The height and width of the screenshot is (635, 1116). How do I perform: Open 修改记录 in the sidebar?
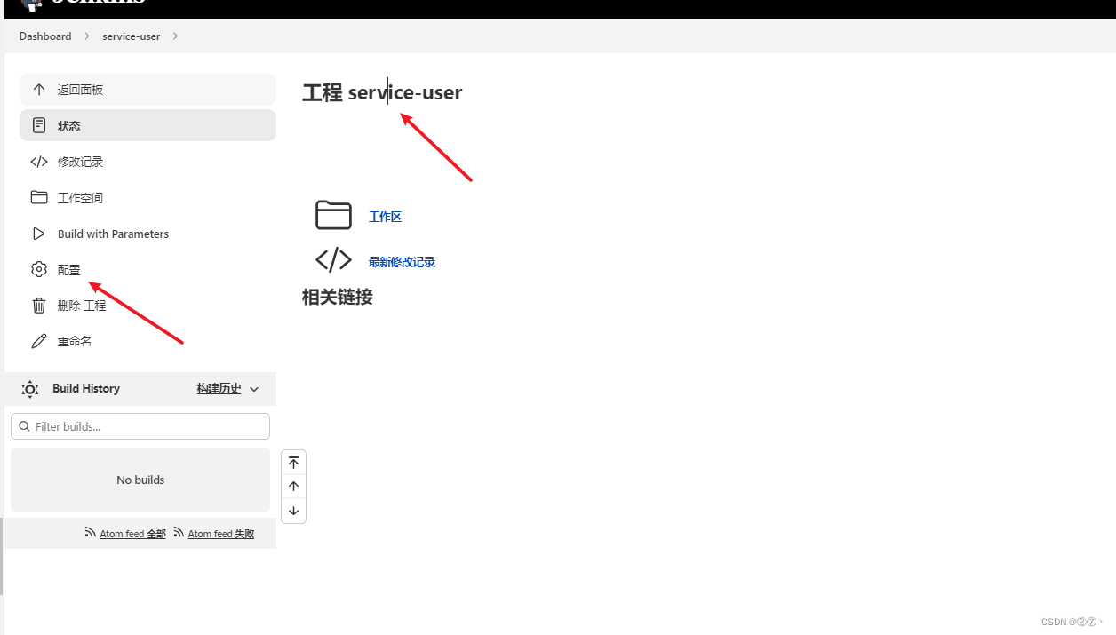point(147,162)
